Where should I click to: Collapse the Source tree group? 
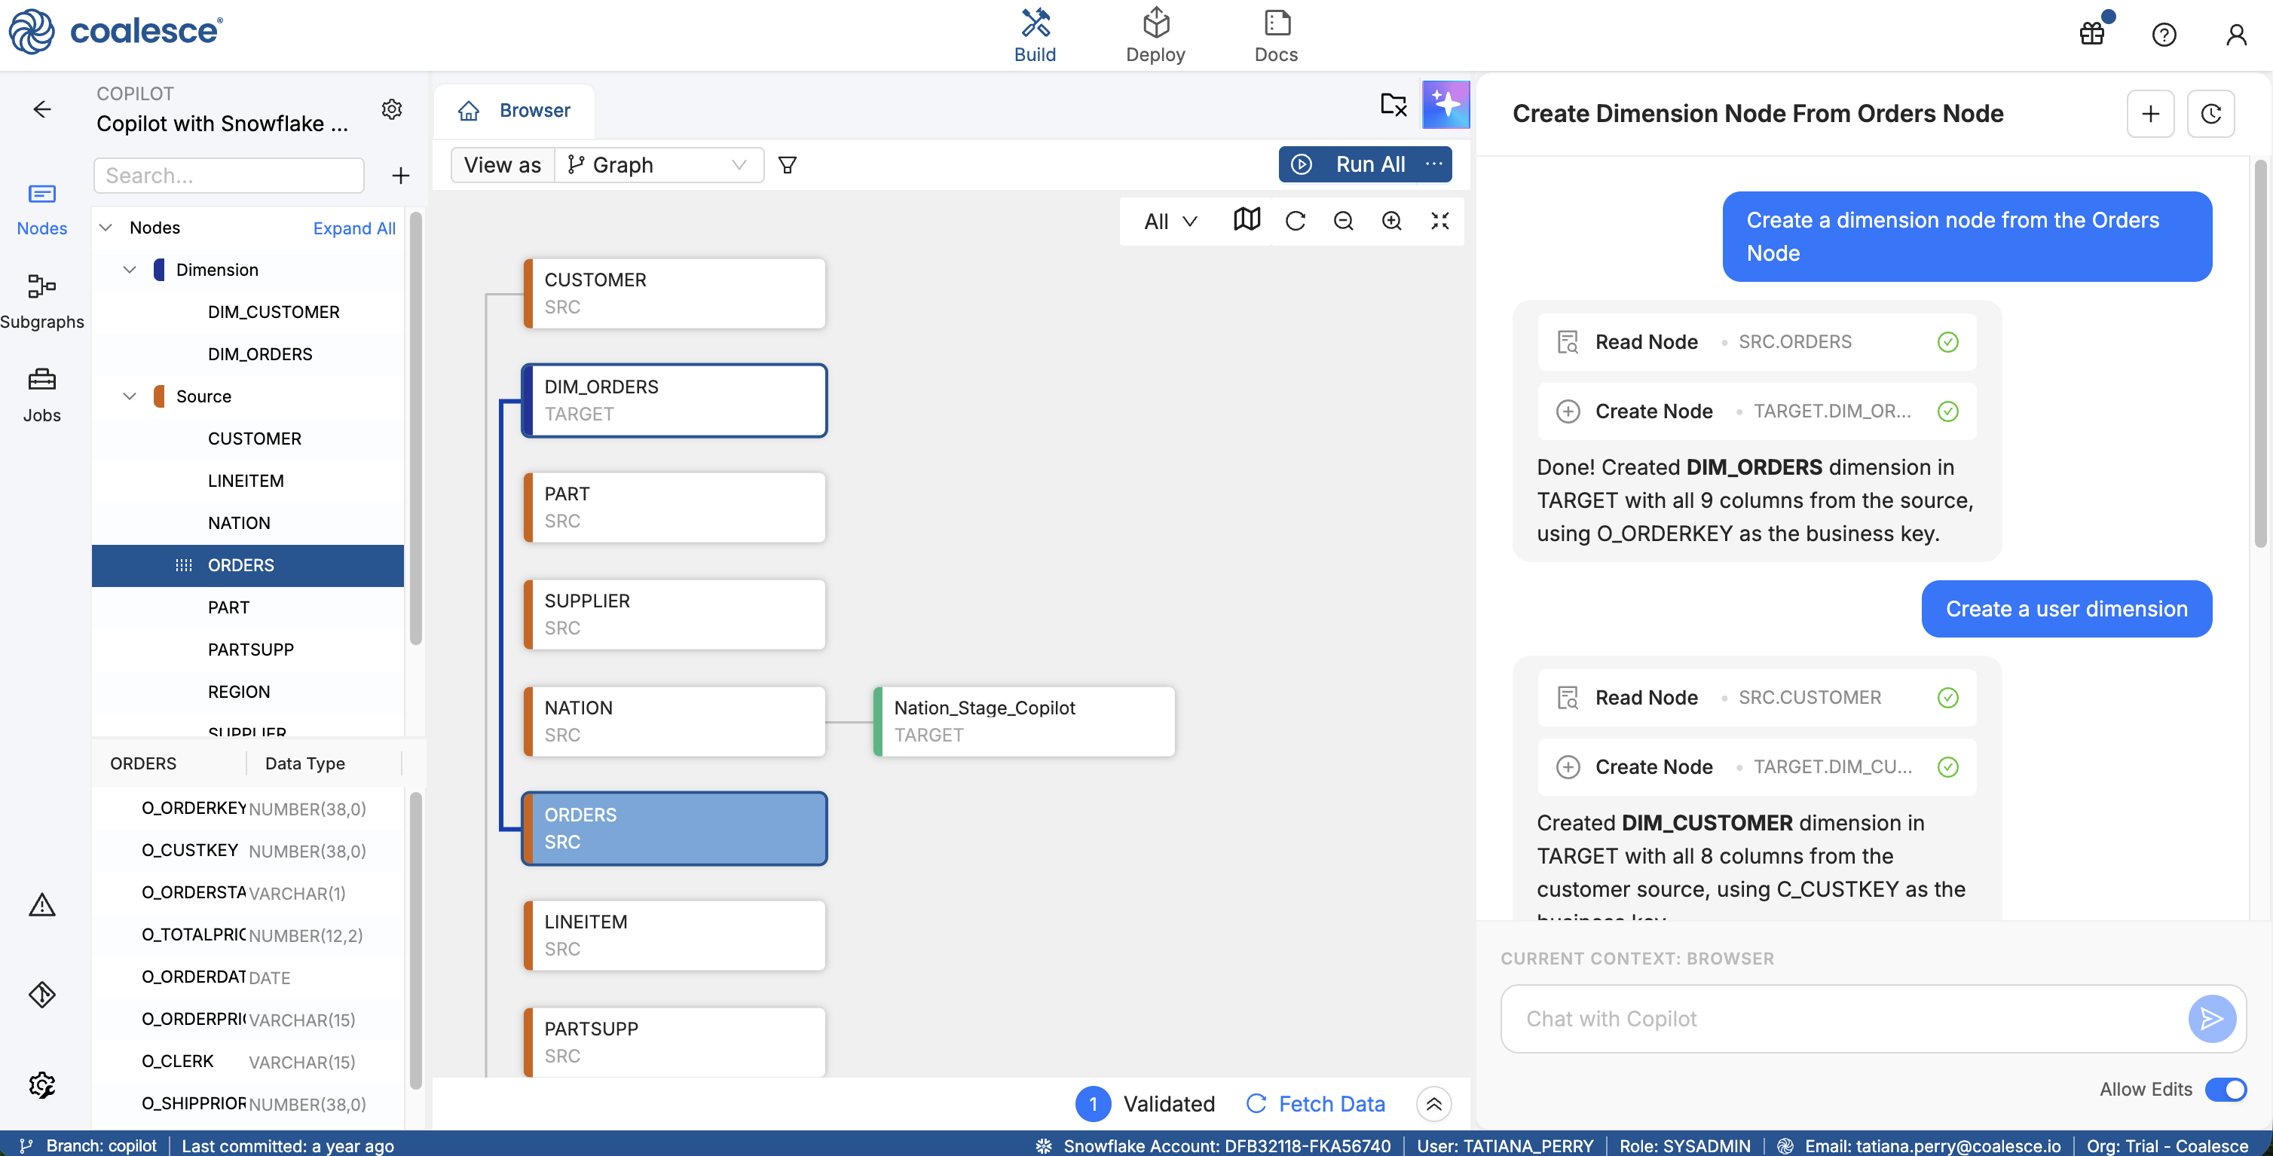(x=130, y=396)
